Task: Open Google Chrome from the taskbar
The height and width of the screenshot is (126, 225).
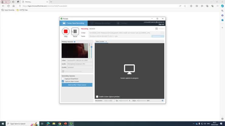Action: (x=60, y=124)
